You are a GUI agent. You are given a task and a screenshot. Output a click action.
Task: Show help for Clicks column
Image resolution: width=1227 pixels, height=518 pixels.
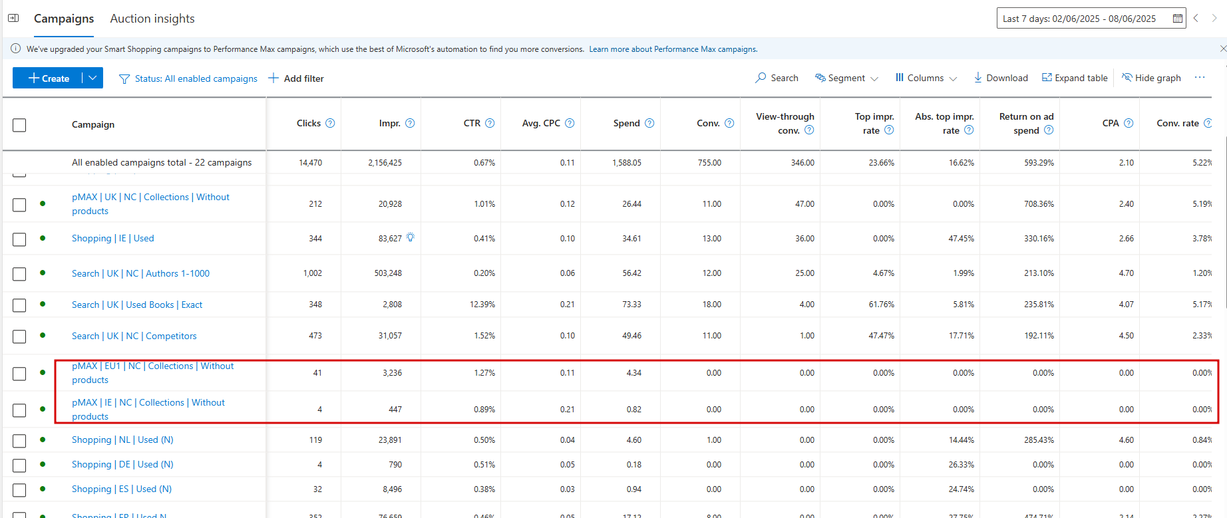click(x=330, y=123)
